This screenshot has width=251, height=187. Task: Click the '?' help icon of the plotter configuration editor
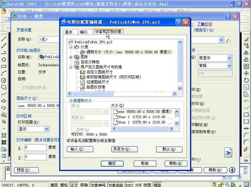178,22
